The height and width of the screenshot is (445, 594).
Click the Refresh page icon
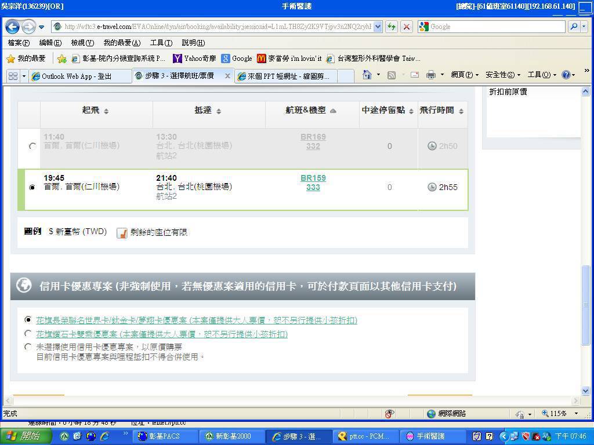(392, 27)
